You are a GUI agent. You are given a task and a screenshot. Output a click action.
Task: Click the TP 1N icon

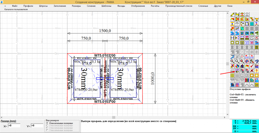click(x=257, y=66)
